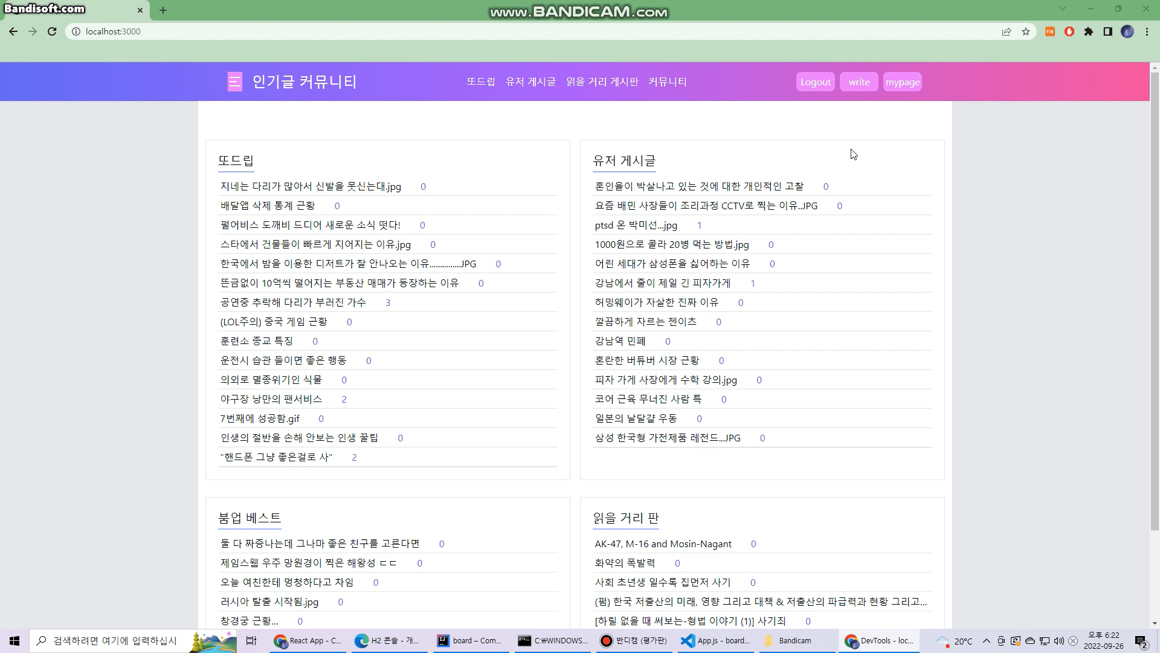Open post titled 공연중 추락해 다리가 부러진 가수
1160x653 pixels.
click(x=293, y=302)
